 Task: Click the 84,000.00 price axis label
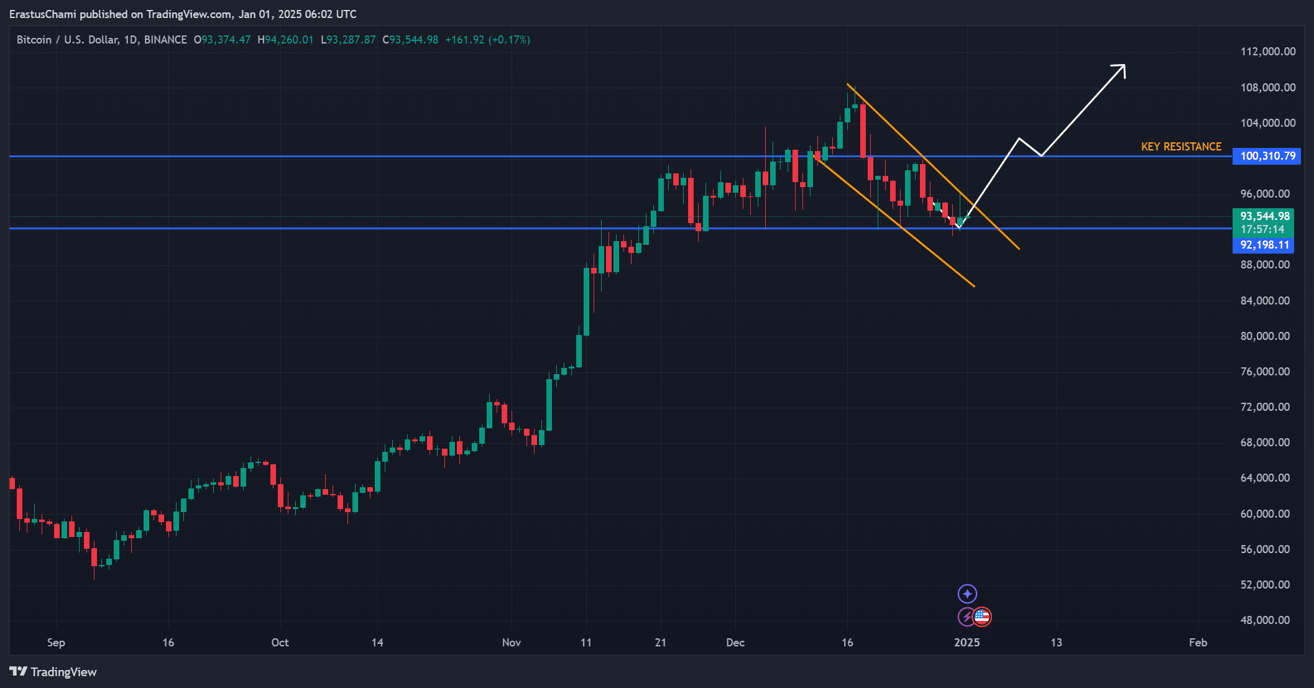click(1265, 301)
